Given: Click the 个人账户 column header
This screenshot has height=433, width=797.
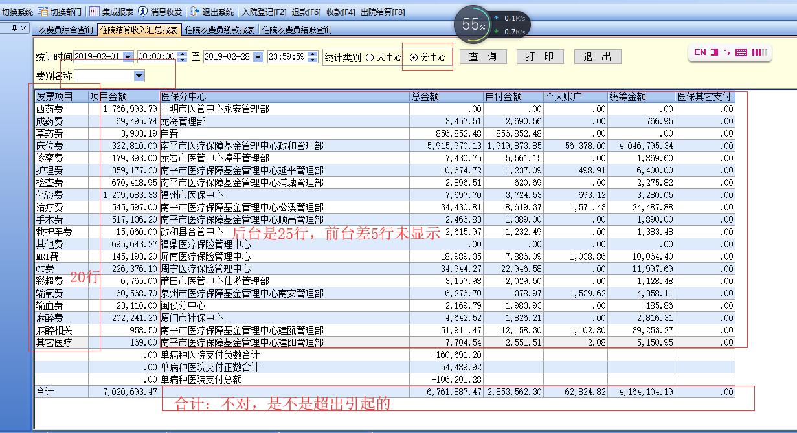Looking at the screenshot, I should (x=576, y=96).
